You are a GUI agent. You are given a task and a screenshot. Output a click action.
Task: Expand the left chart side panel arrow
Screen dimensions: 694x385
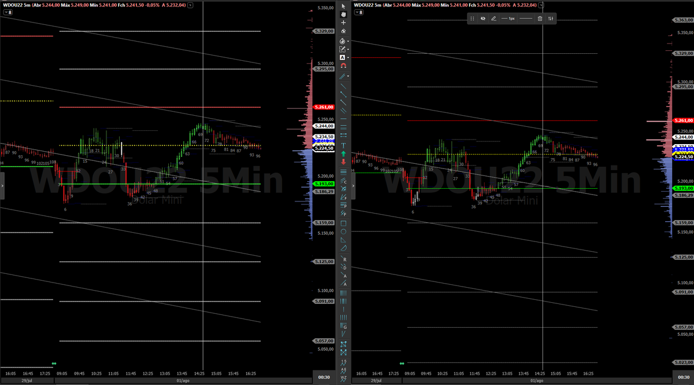point(2,186)
